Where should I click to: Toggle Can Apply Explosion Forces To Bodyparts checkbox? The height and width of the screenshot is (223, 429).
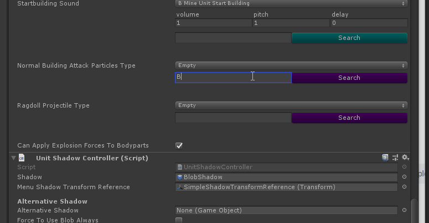(x=179, y=146)
